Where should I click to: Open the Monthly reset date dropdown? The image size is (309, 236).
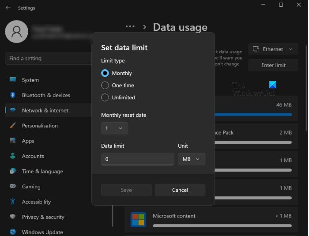(114, 128)
